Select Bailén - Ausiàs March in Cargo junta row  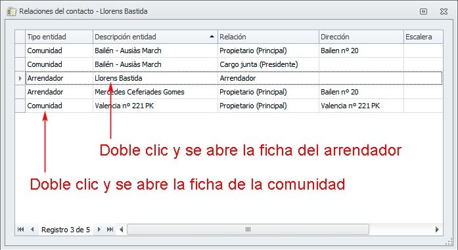coord(155,64)
